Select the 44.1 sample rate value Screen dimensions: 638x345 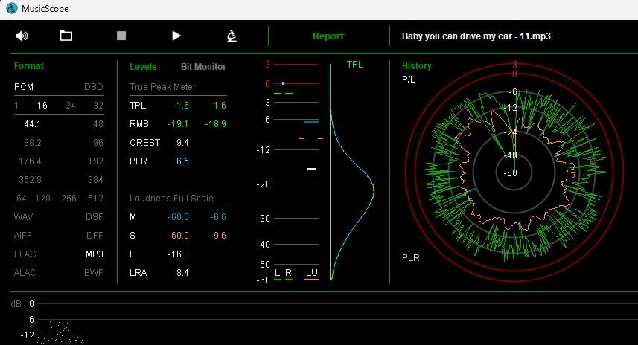point(32,123)
